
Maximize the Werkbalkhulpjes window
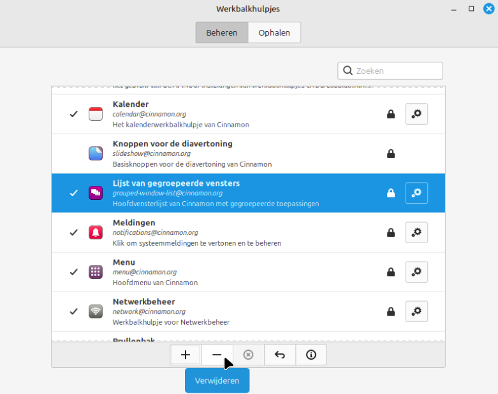(x=471, y=9)
